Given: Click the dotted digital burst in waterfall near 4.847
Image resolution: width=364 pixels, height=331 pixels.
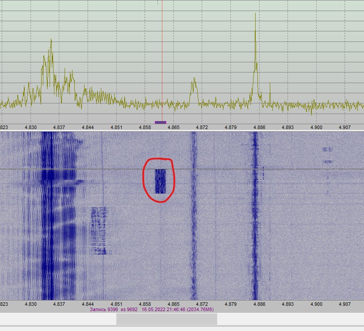Looking at the screenshot, I should [99, 231].
